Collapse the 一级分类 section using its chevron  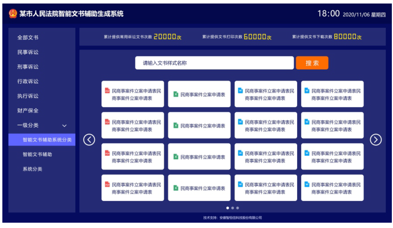[x=64, y=125]
